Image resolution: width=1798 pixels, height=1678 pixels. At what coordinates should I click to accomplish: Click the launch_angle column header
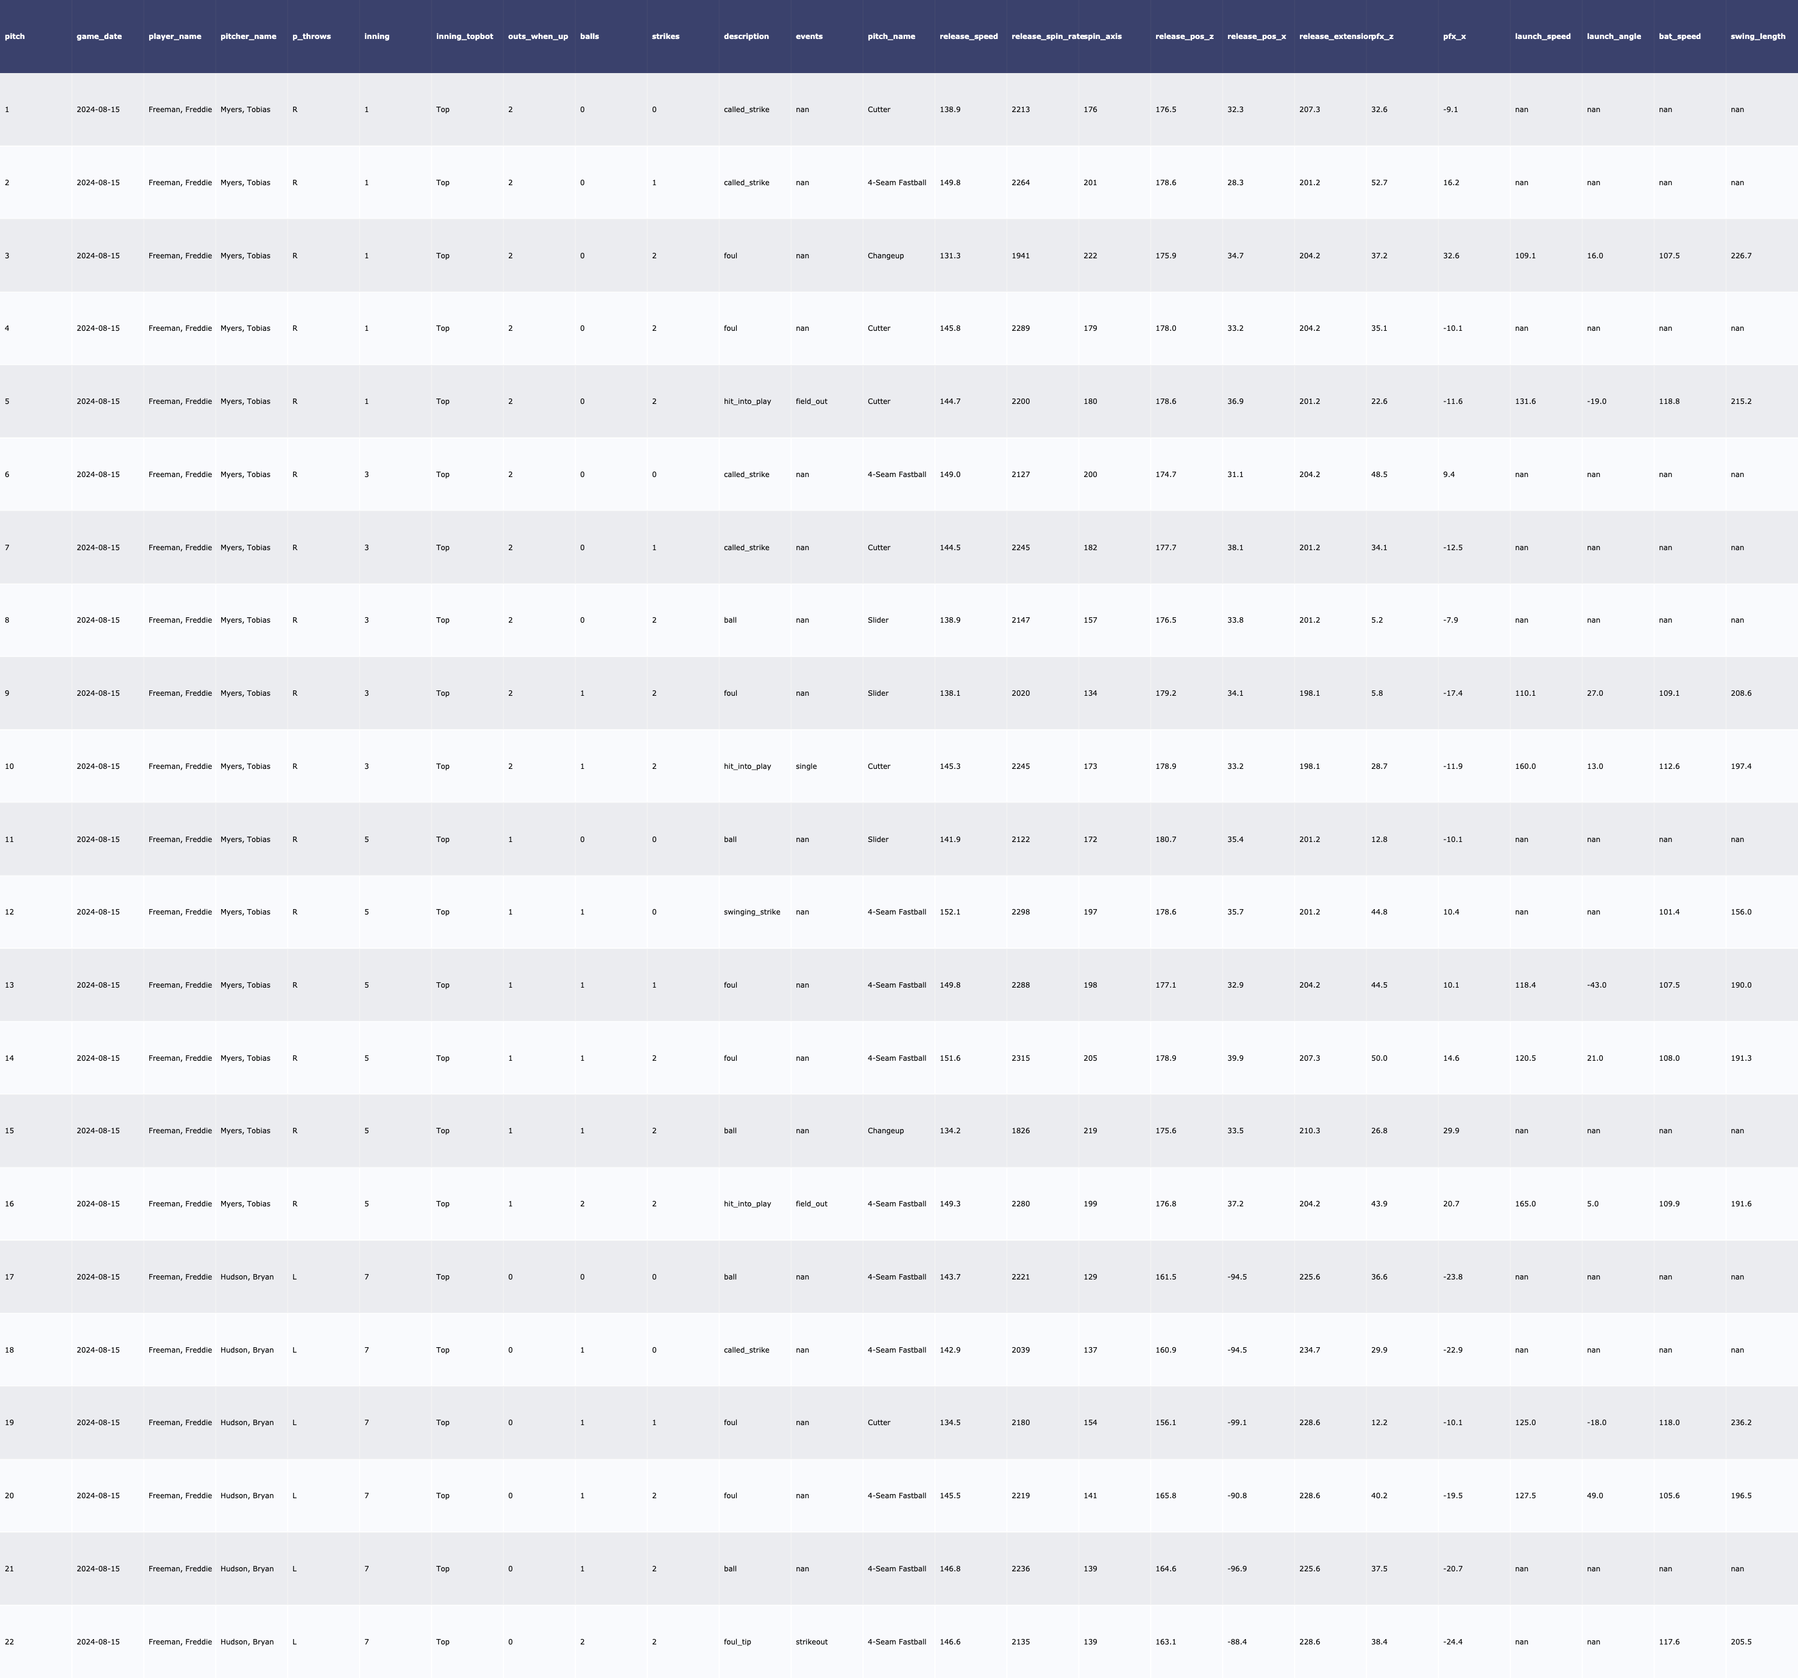pos(1613,36)
